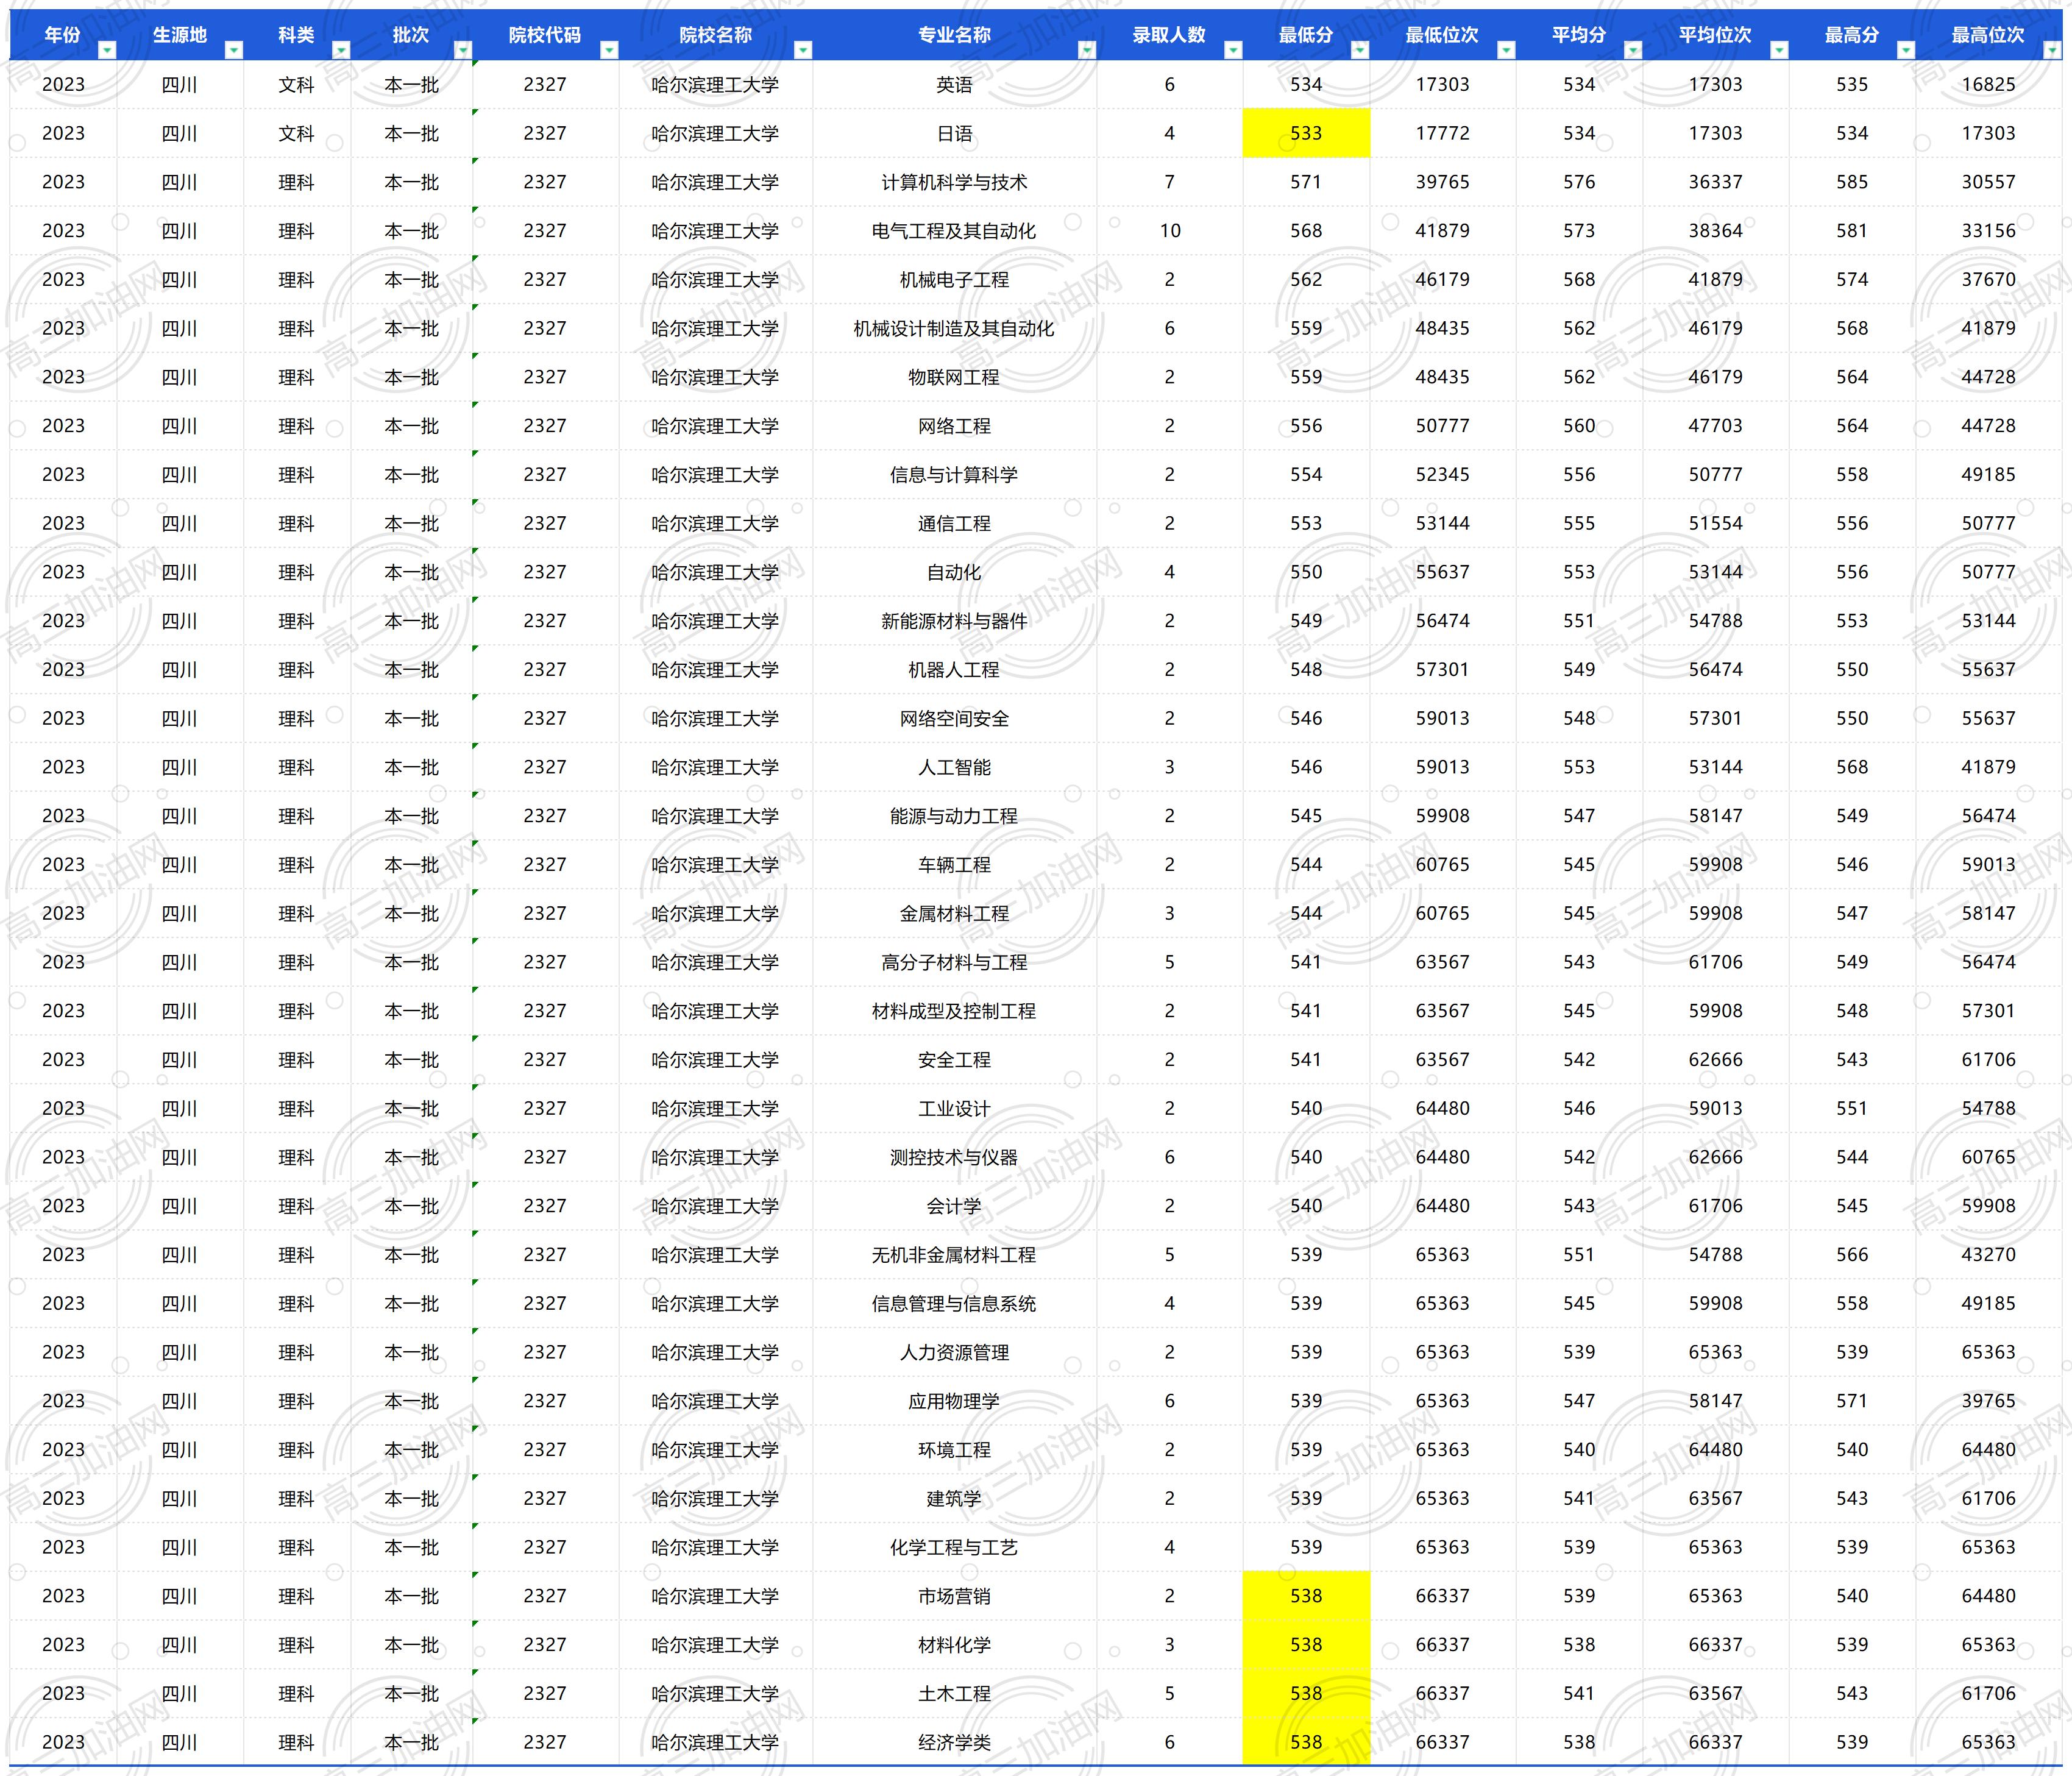Select the yellow 533 cell for 日语

pos(1306,133)
